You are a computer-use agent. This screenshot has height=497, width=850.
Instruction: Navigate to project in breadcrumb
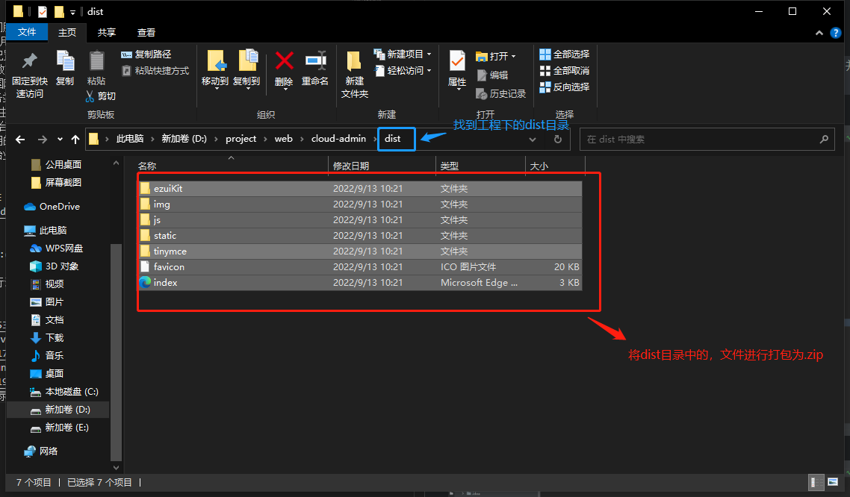click(x=241, y=139)
